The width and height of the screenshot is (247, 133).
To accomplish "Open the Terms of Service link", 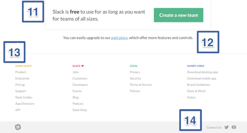I will pyautogui.click(x=141, y=85).
